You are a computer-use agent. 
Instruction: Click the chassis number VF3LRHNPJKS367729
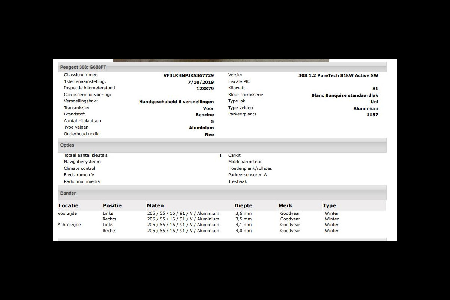(188, 75)
